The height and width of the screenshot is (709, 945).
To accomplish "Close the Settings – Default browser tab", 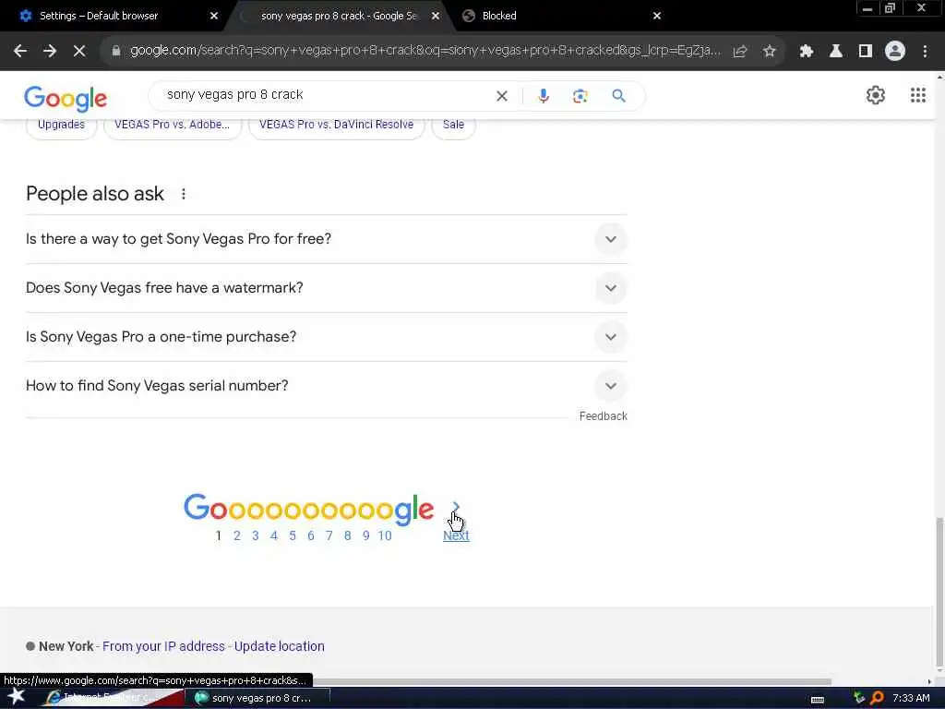I will pyautogui.click(x=213, y=16).
